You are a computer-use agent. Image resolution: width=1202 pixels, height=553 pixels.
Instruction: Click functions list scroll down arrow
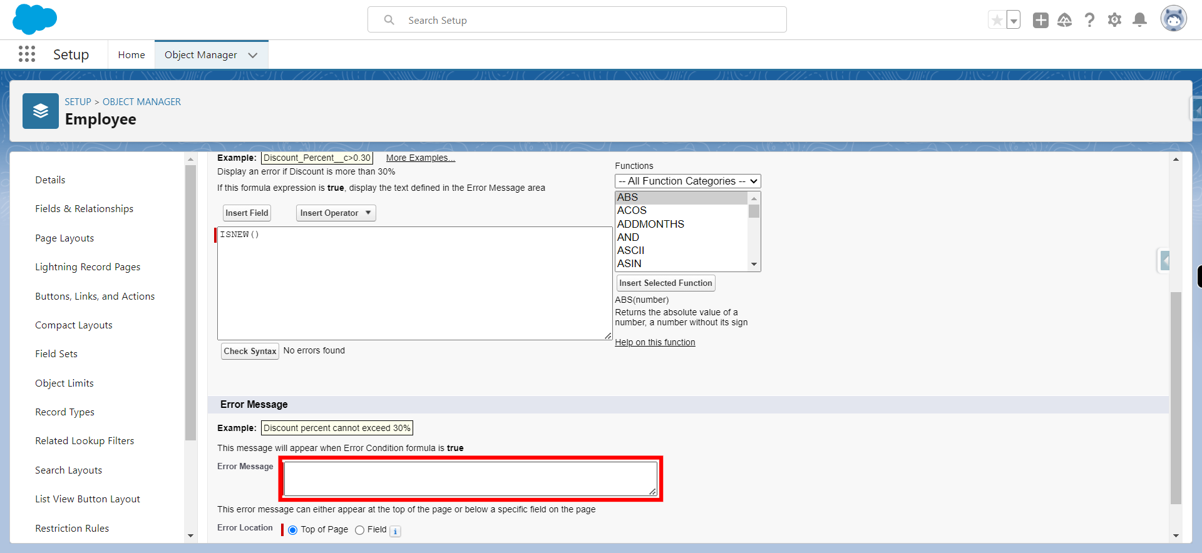pyautogui.click(x=754, y=265)
